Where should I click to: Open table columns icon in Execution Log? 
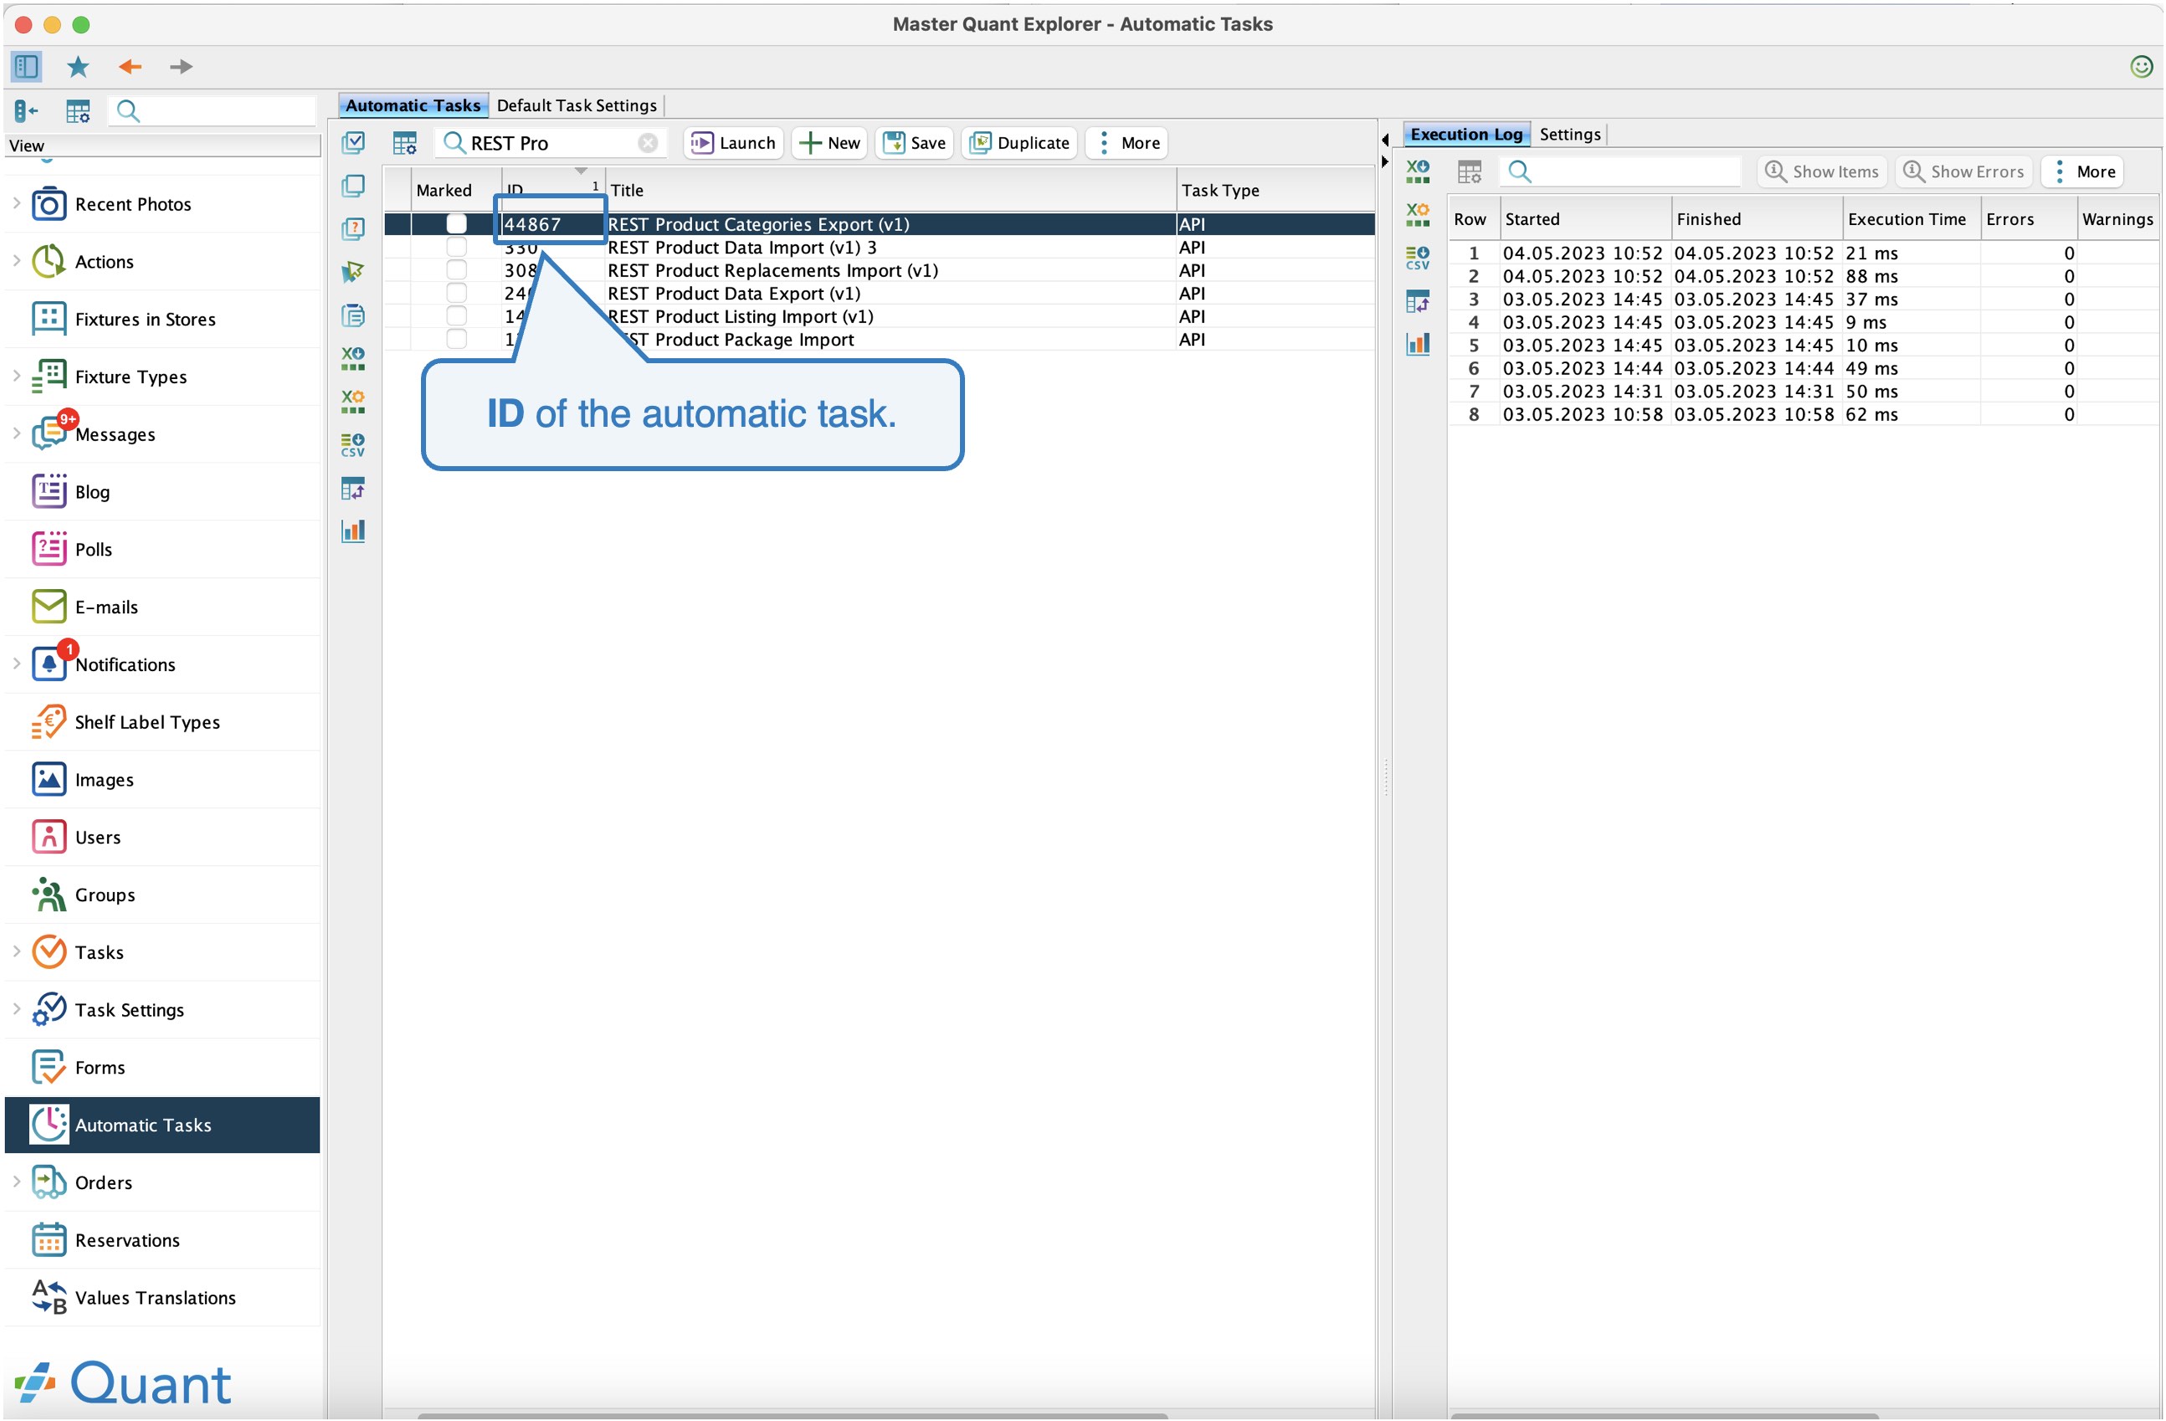pos(1470,171)
